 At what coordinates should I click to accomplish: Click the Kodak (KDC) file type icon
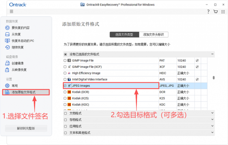coord(69,105)
